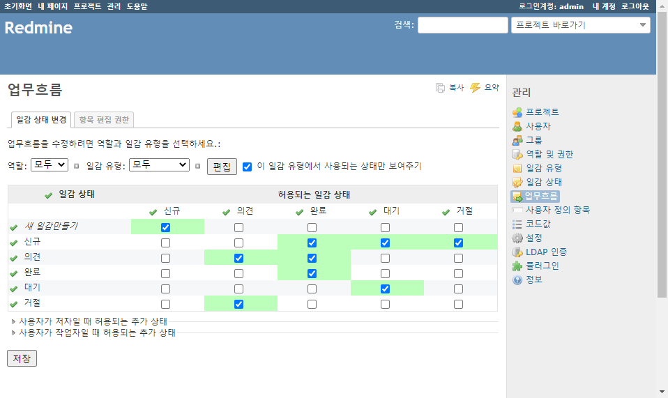The image size is (668, 398).
Task: Click the 로그아웃 link
Action: tap(635, 6)
